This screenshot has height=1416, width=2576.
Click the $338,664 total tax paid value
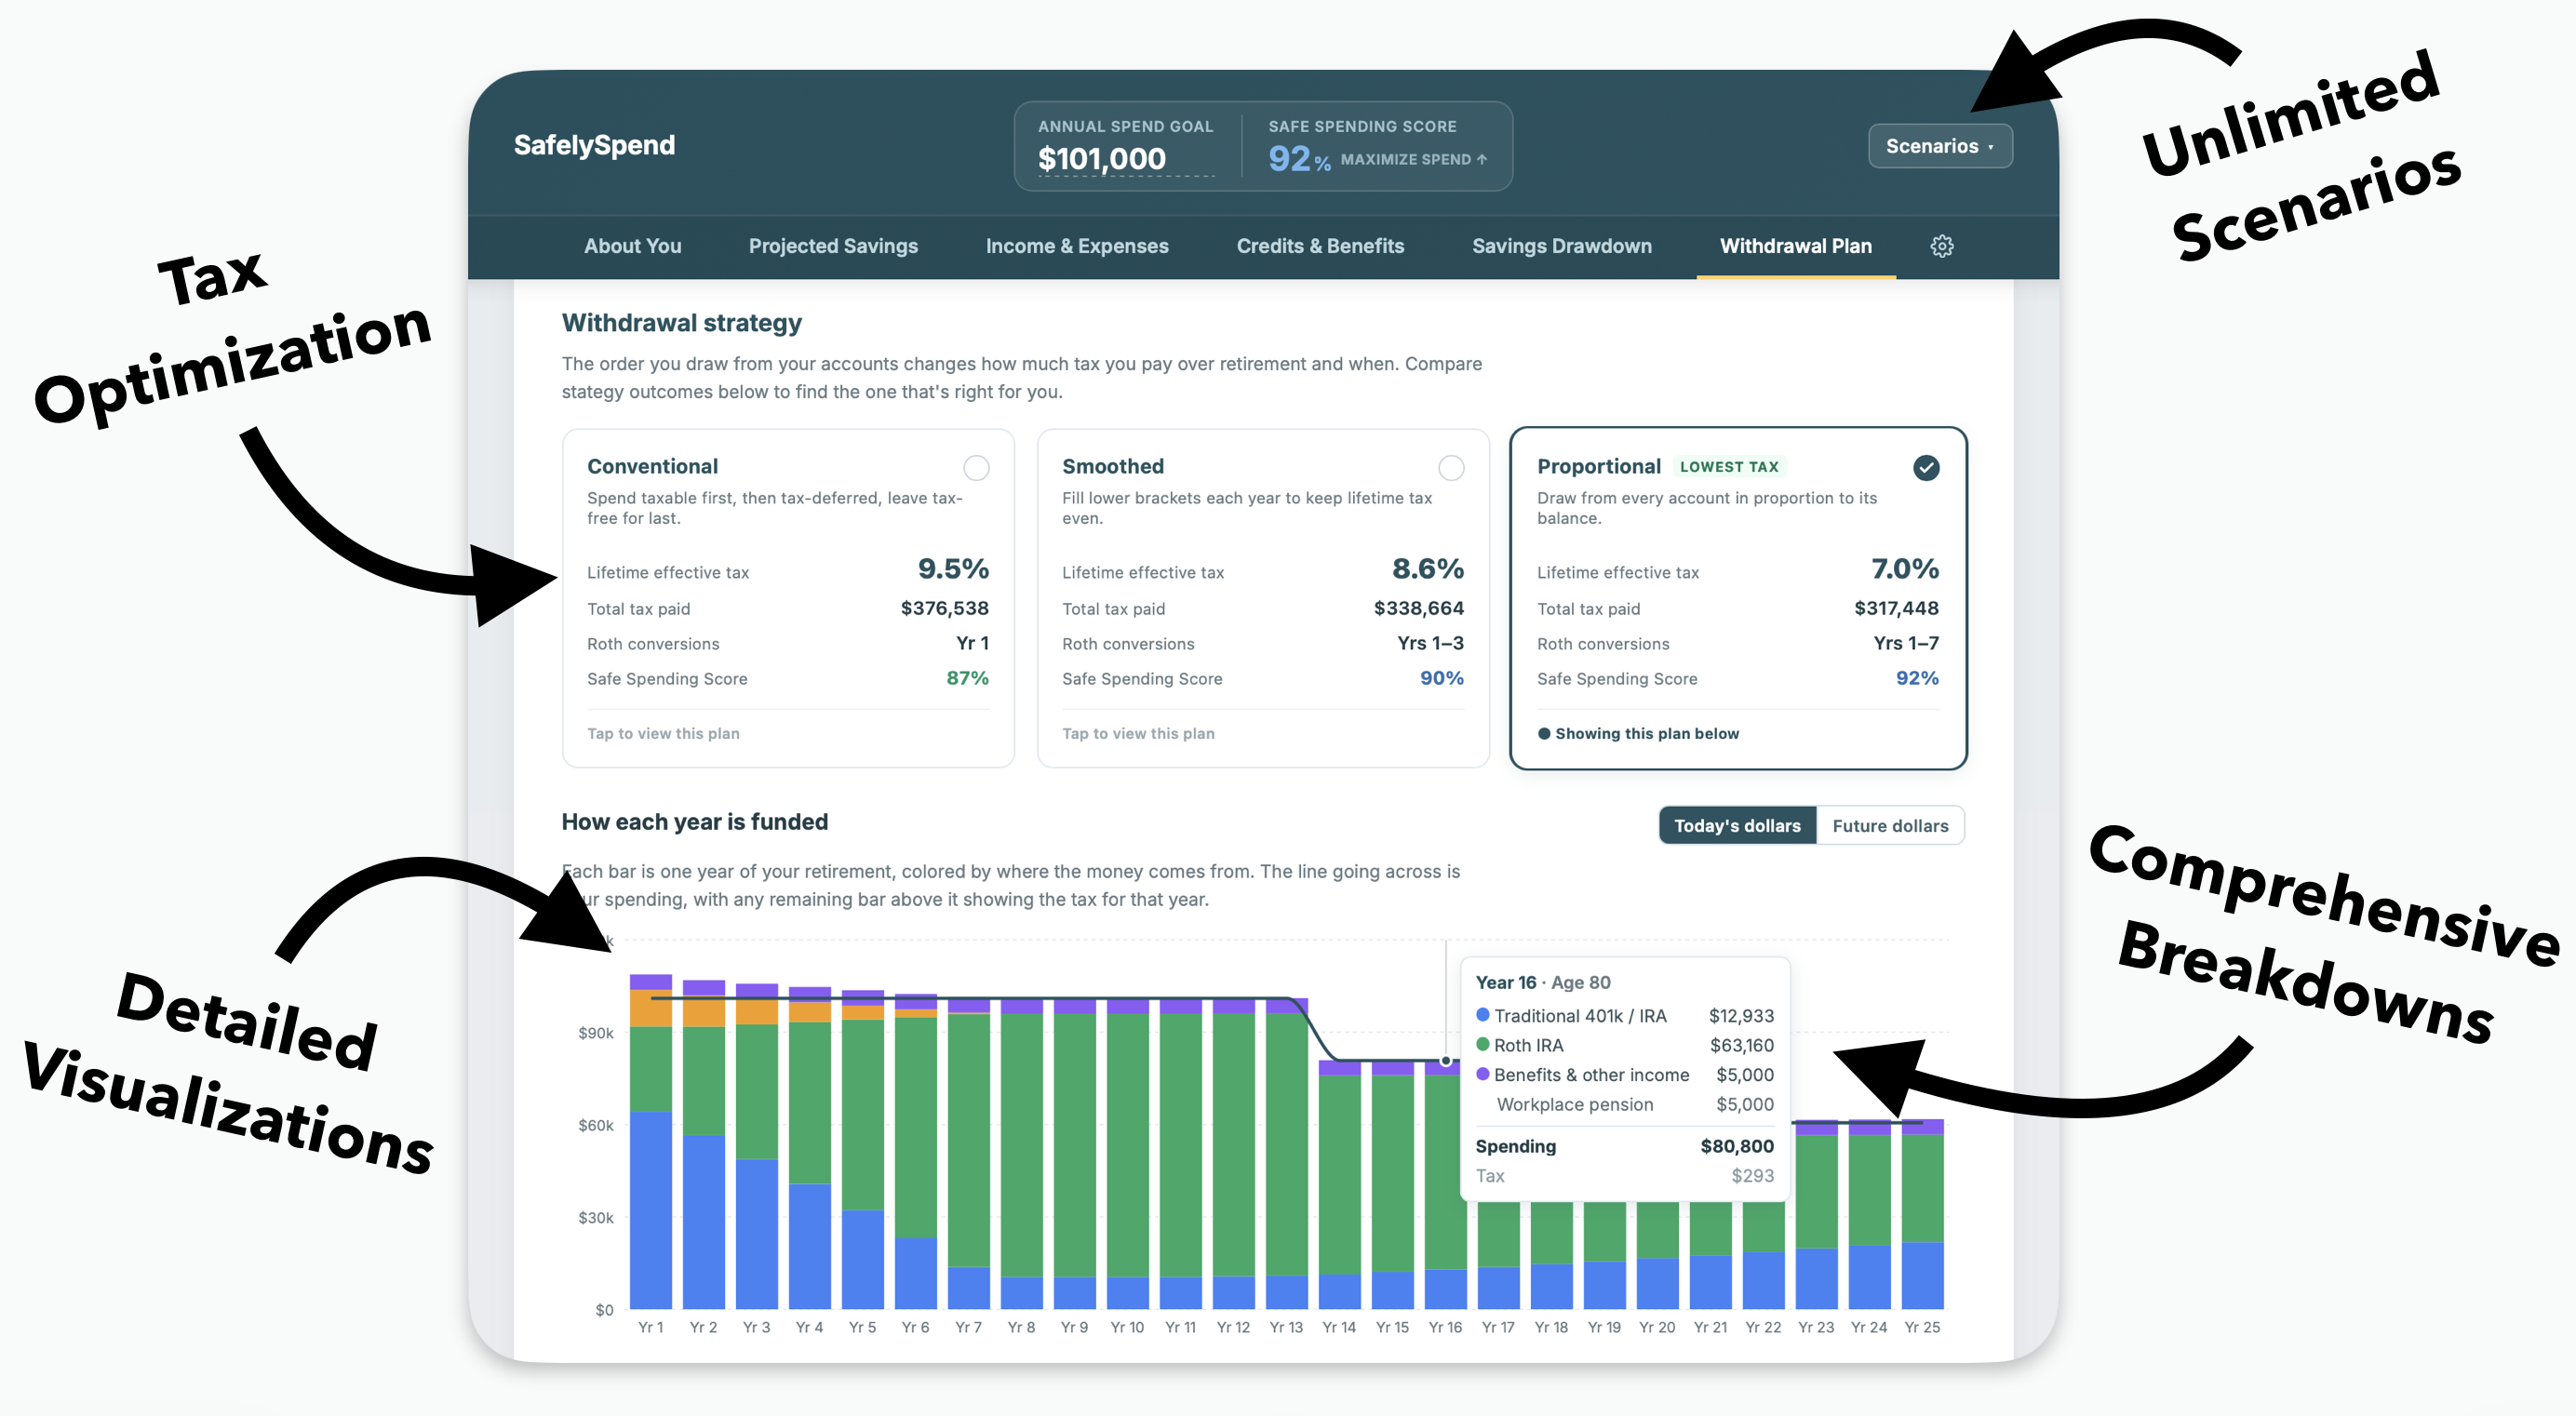click(1418, 608)
